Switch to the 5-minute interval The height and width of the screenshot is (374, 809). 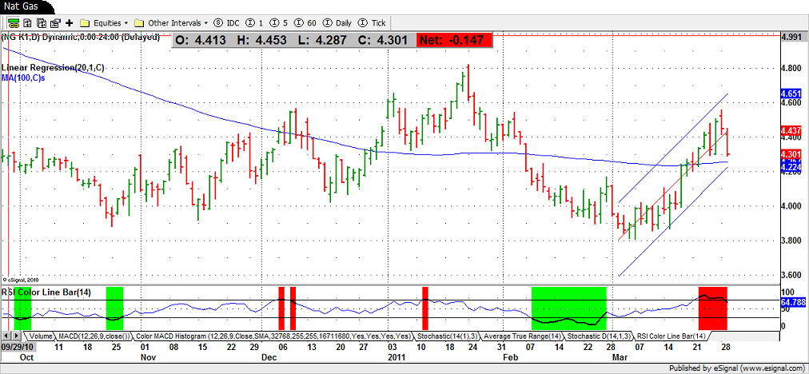pos(280,22)
